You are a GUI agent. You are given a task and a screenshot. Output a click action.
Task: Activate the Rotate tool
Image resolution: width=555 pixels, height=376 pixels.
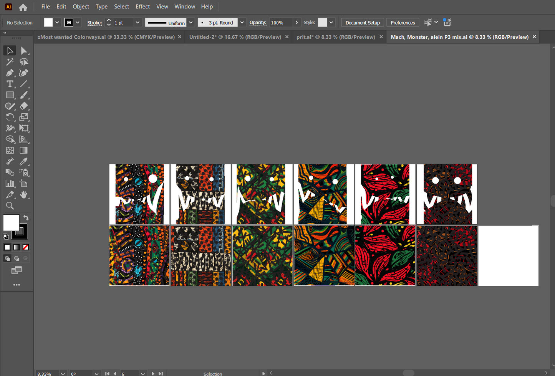10,117
